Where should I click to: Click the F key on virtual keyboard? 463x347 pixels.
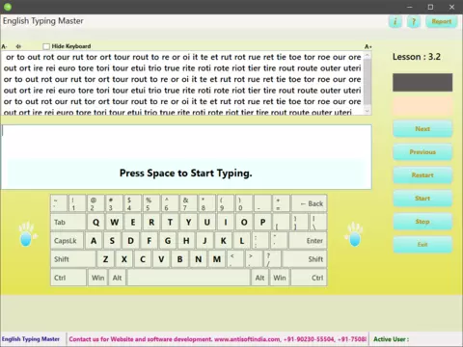click(x=150, y=241)
